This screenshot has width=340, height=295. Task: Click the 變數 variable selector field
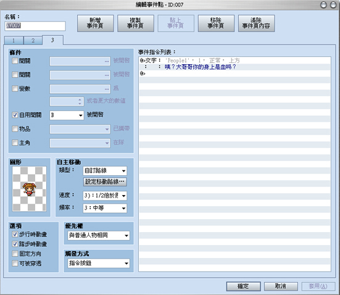click(x=80, y=89)
